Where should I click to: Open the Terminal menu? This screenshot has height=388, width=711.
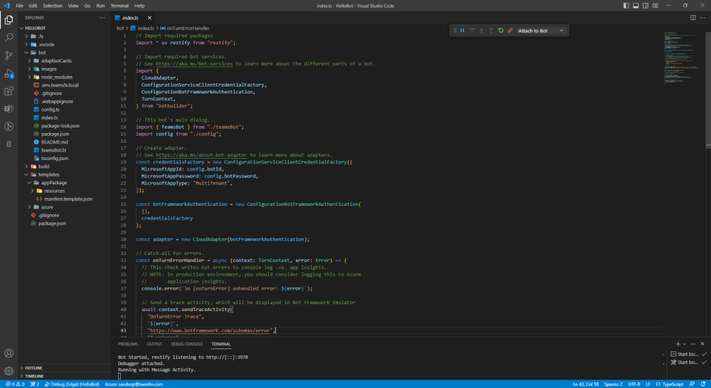(x=119, y=6)
